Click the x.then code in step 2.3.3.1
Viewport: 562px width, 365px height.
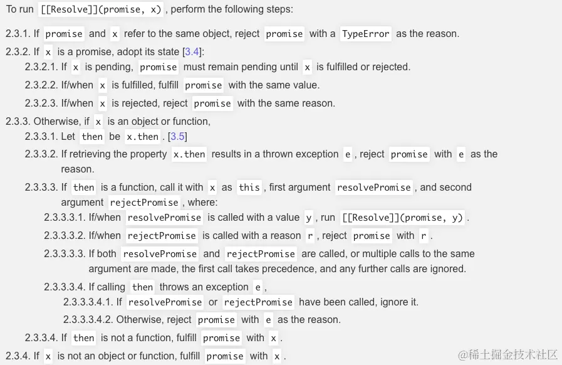click(142, 136)
